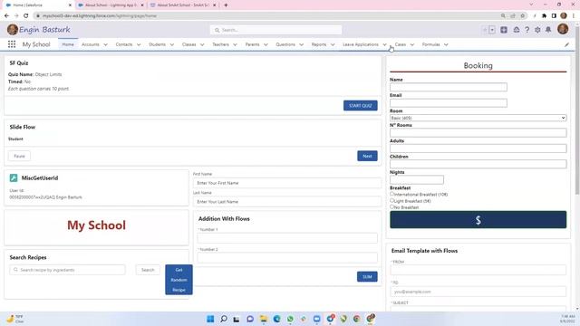Open the Salesforce Help question mark icon
The width and height of the screenshot is (580, 326).
(527, 30)
